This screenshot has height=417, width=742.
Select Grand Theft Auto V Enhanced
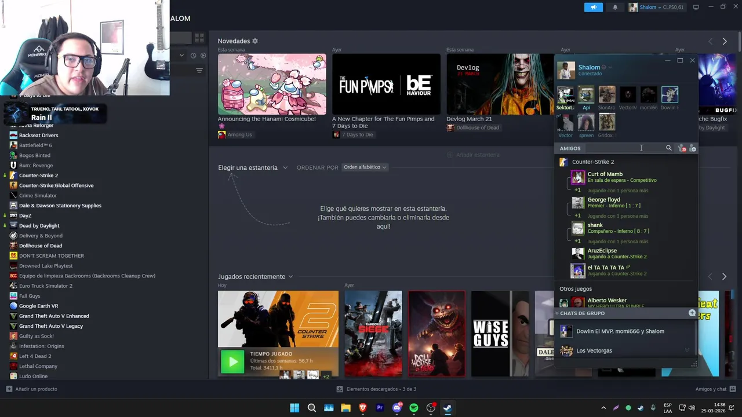[x=54, y=316]
